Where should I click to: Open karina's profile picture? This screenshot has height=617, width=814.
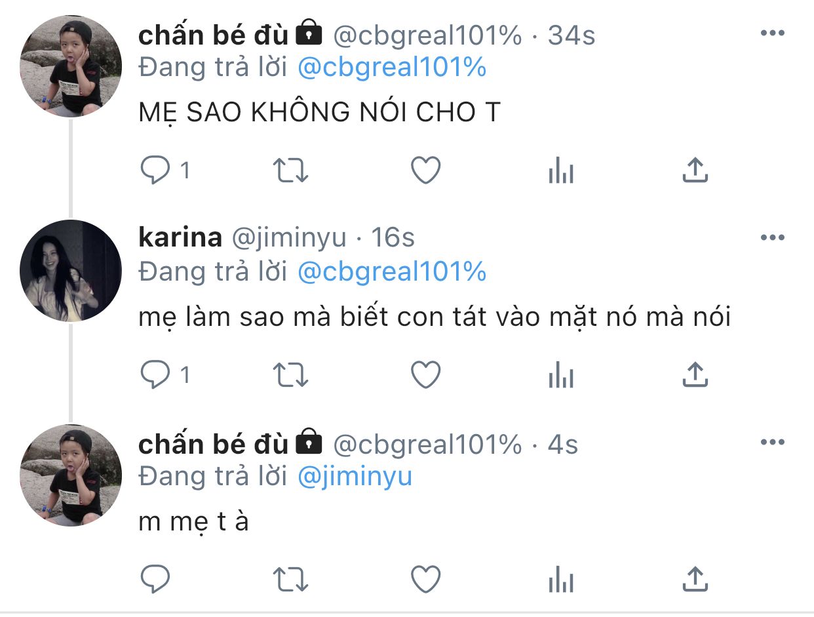[x=70, y=271]
